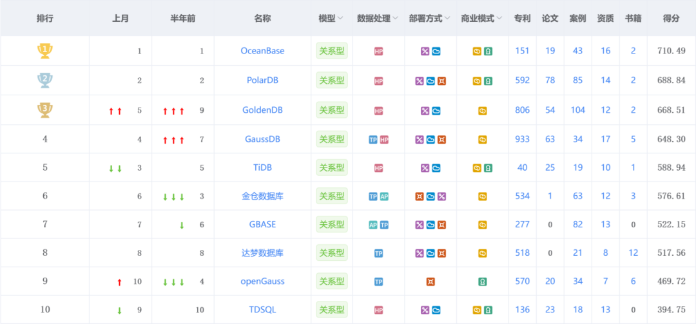
Task: Open the 数据处理 column filter dropdown
Action: [395, 19]
